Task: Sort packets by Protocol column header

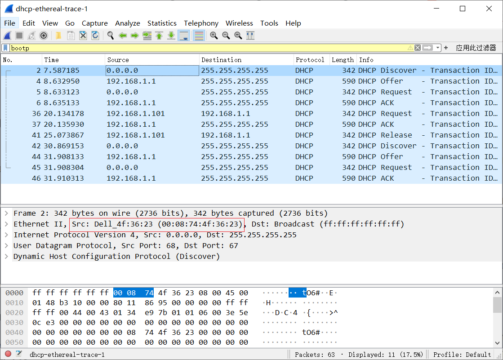Action: click(x=312, y=60)
